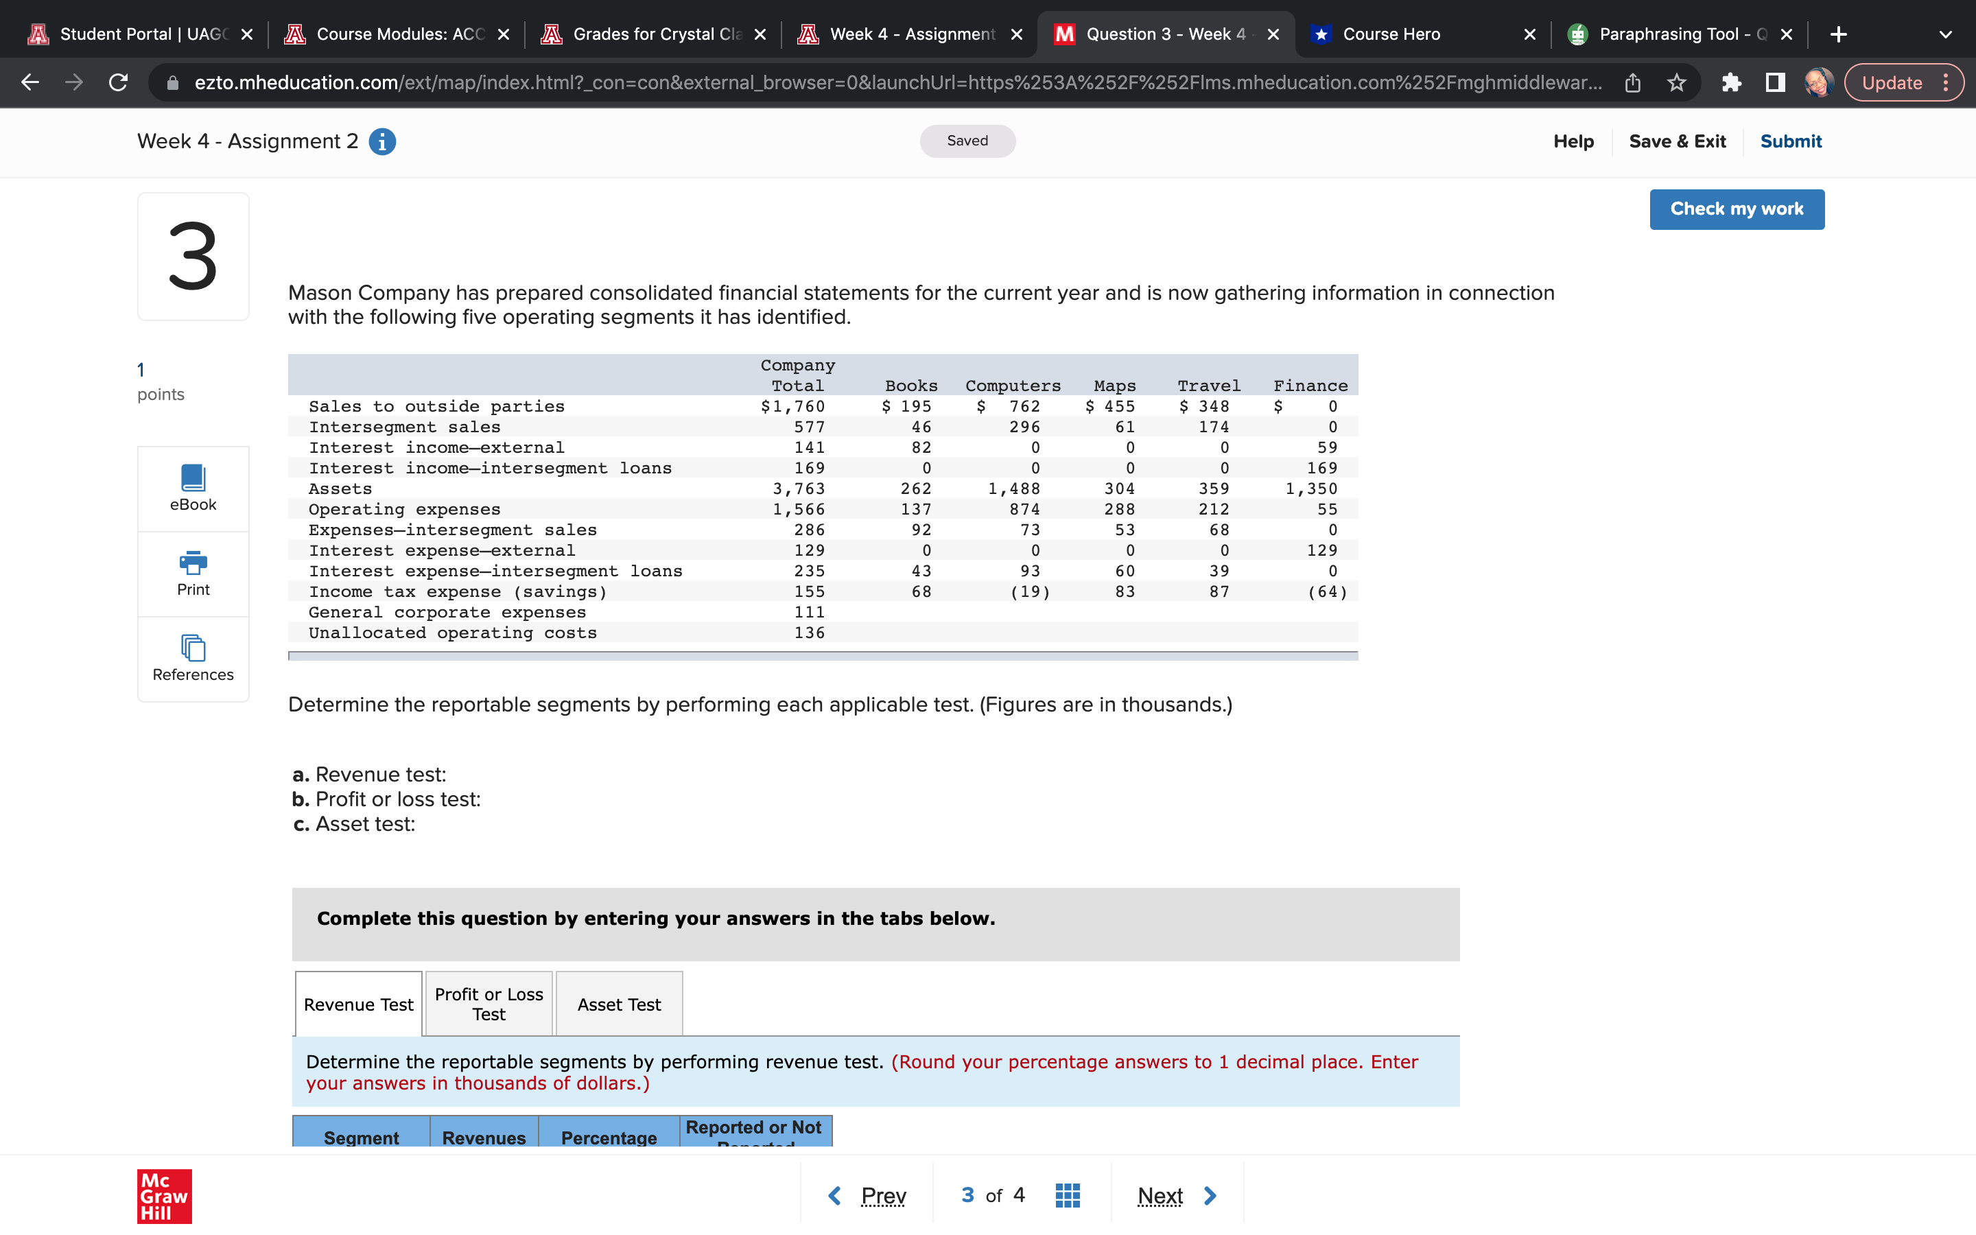This screenshot has height=1235, width=1976.
Task: Click the address bar URL field
Action: (x=897, y=82)
